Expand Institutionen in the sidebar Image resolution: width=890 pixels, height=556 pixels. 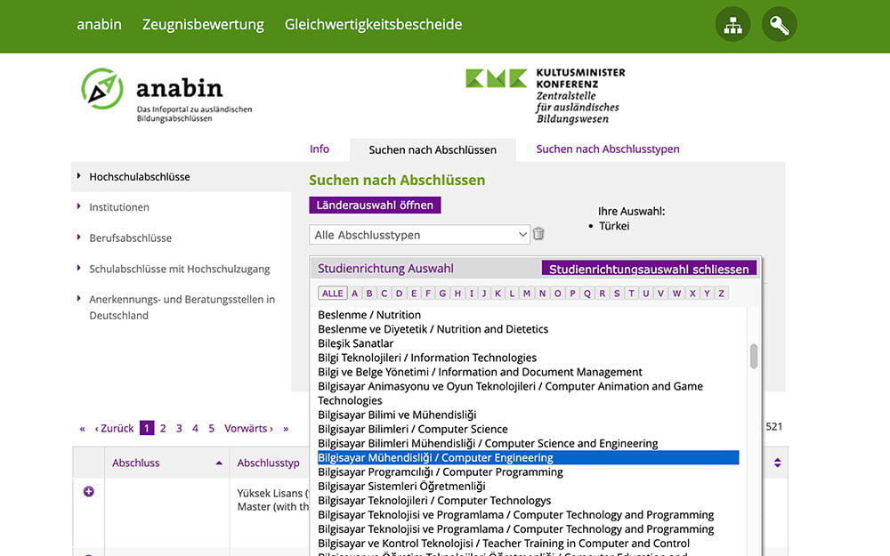pyautogui.click(x=119, y=207)
